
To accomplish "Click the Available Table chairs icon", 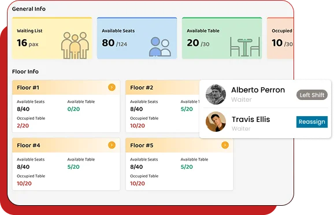I will 245,47.
